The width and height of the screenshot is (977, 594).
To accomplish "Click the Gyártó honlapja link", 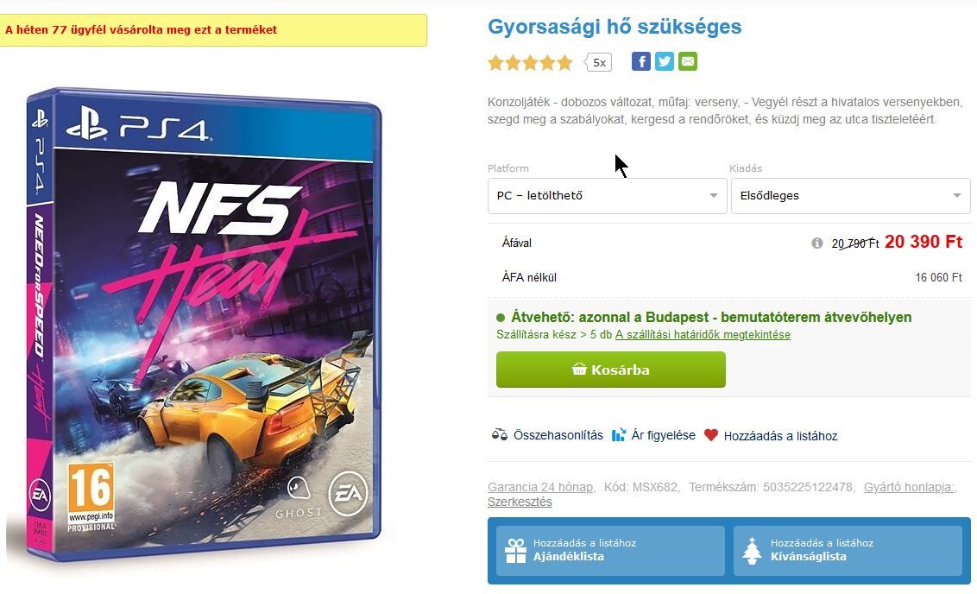I will (x=909, y=487).
